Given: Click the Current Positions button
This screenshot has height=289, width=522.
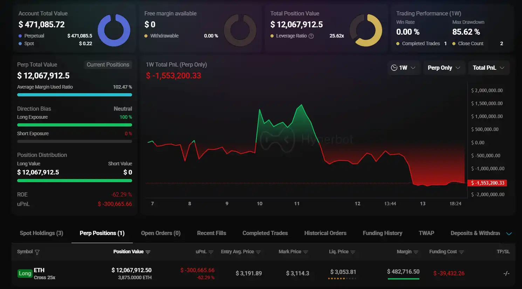Looking at the screenshot, I should pyautogui.click(x=108, y=64).
